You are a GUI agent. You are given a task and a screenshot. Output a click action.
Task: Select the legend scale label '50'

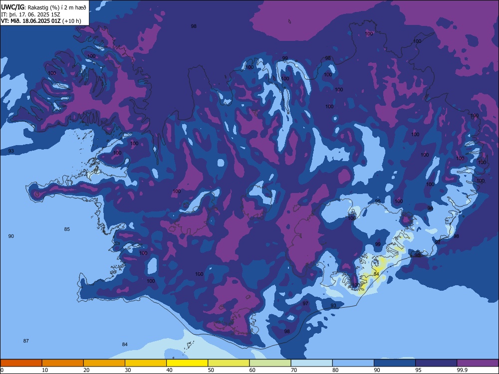(211, 370)
